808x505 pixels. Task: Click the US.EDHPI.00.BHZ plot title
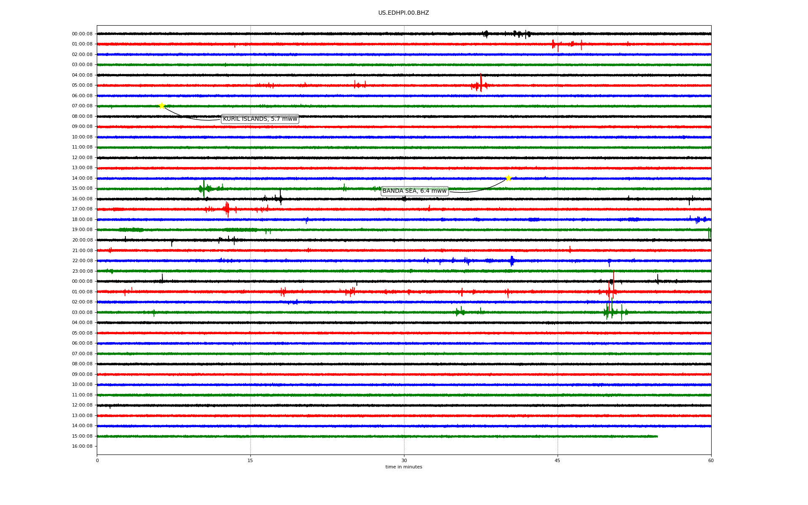click(403, 13)
